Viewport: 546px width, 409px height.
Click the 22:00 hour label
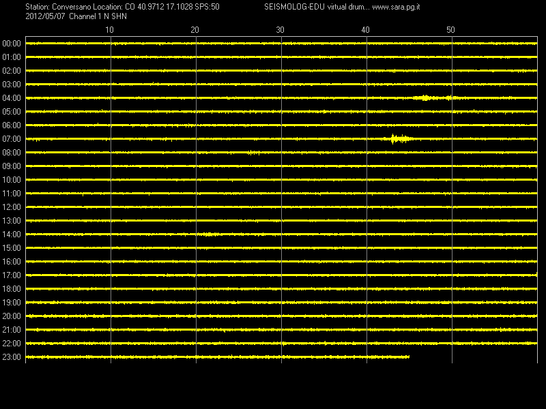click(x=12, y=344)
